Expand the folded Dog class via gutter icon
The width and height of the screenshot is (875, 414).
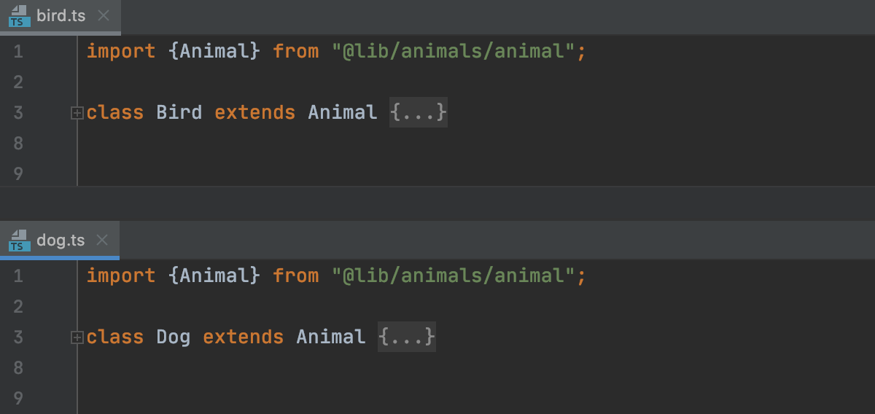pyautogui.click(x=77, y=337)
